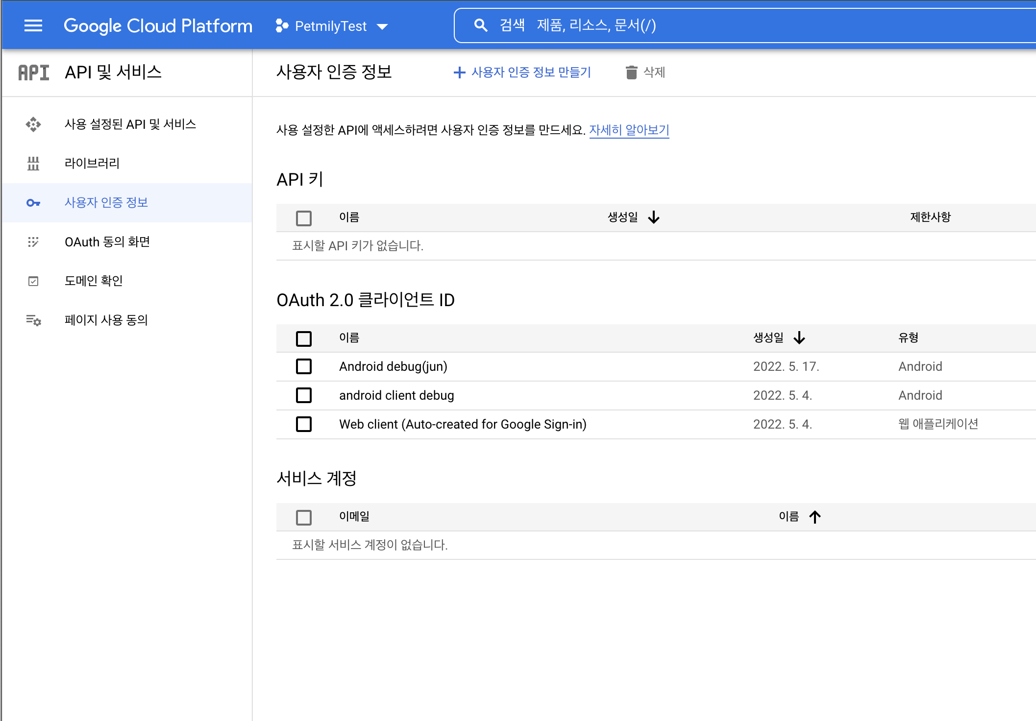This screenshot has height=721, width=1036.
Task: Click the enabled APIs and services icon
Action: click(33, 124)
